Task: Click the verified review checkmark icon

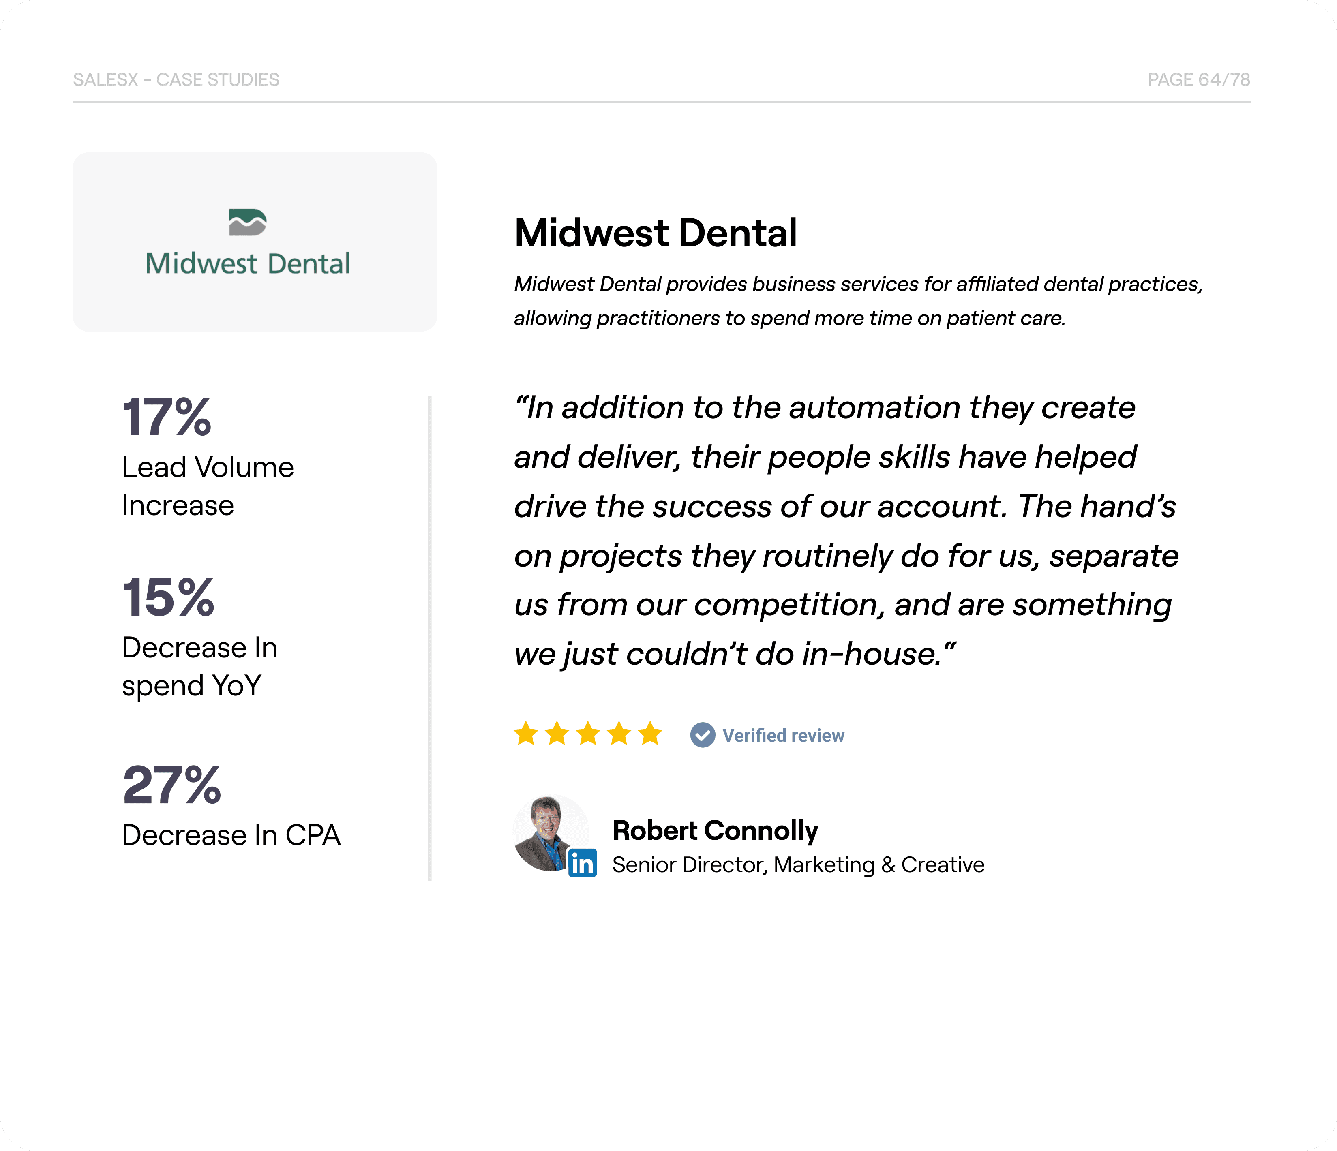Action: 702,735
